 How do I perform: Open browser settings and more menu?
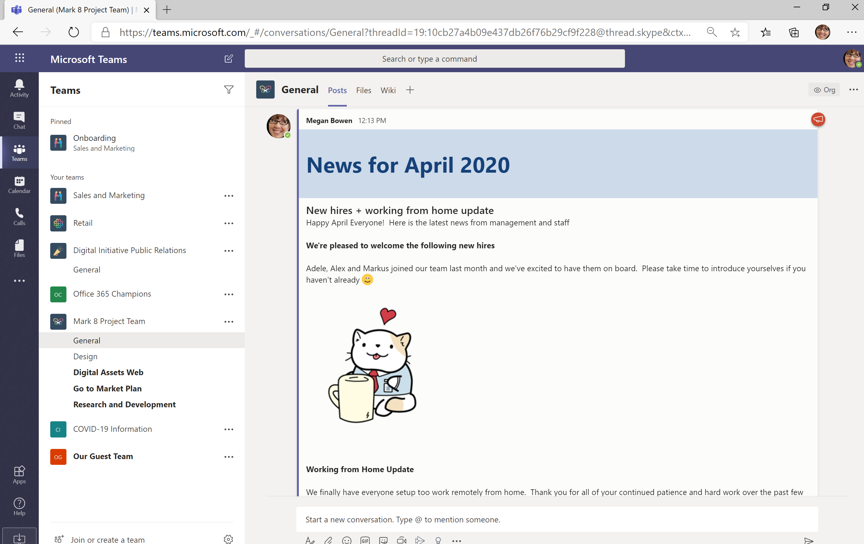(x=851, y=32)
